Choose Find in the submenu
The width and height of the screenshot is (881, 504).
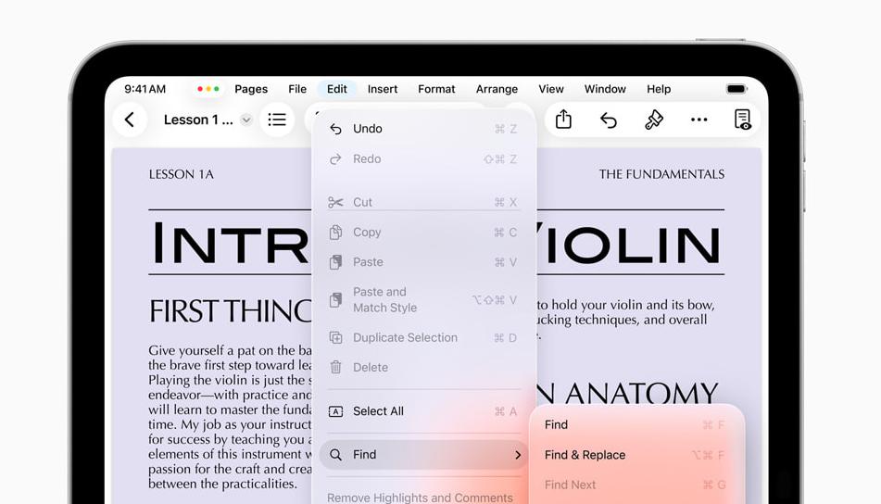(x=636, y=424)
